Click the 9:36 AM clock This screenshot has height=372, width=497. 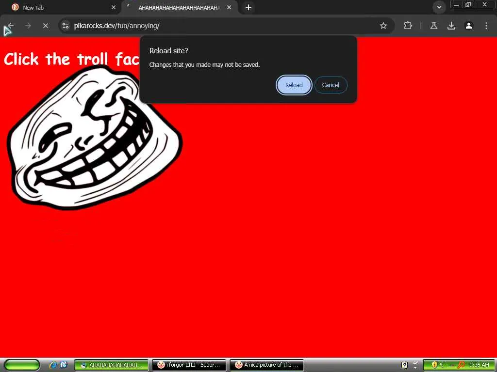pos(479,365)
